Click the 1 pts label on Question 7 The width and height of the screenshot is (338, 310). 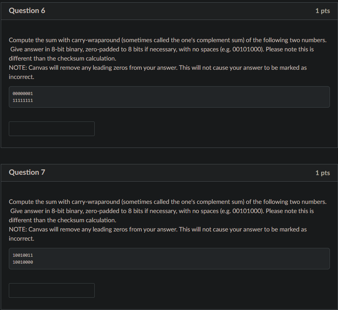click(x=322, y=173)
